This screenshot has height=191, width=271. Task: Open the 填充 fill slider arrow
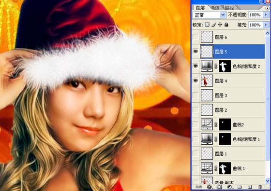(x=266, y=25)
